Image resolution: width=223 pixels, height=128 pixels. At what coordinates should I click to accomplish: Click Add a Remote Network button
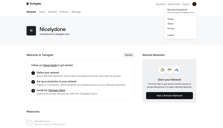pyautogui.click(x=169, y=96)
